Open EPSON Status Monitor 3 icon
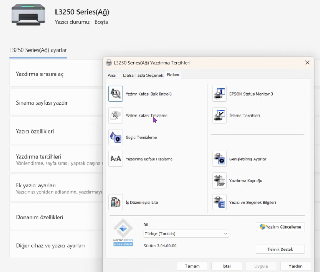 [219, 94]
